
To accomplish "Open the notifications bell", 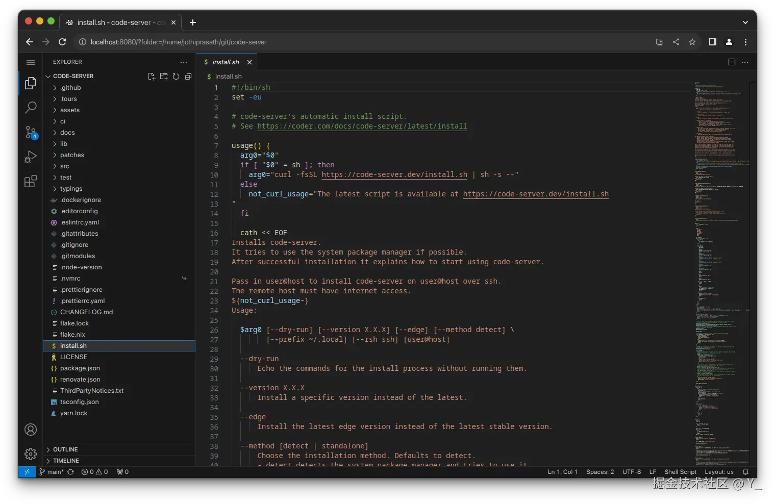I will 745,472.
